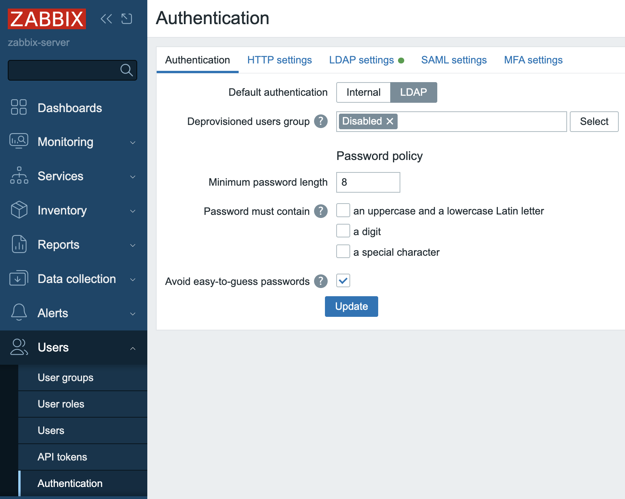The image size is (625, 499).
Task: Enable the 'a digit' password requirement
Action: [x=342, y=231]
